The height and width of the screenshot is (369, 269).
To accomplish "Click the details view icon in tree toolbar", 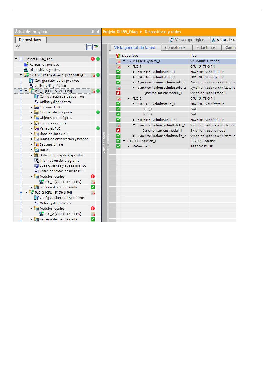I will pyautogui.click(x=89, y=47).
